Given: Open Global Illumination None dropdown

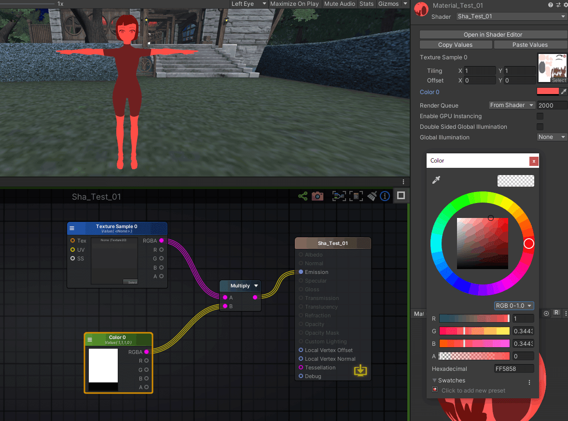Looking at the screenshot, I should [x=552, y=137].
